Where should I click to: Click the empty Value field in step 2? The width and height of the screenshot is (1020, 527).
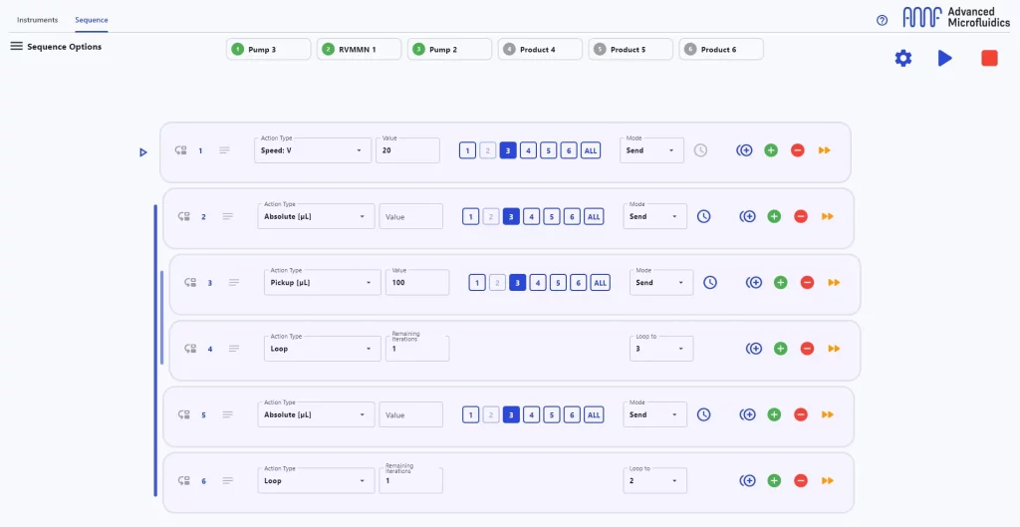point(410,216)
